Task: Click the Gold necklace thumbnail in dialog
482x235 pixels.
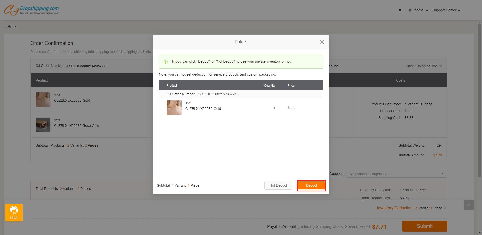Action: [x=174, y=108]
